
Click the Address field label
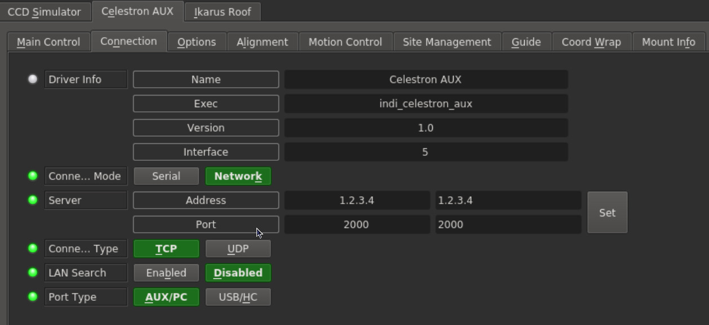tap(206, 200)
